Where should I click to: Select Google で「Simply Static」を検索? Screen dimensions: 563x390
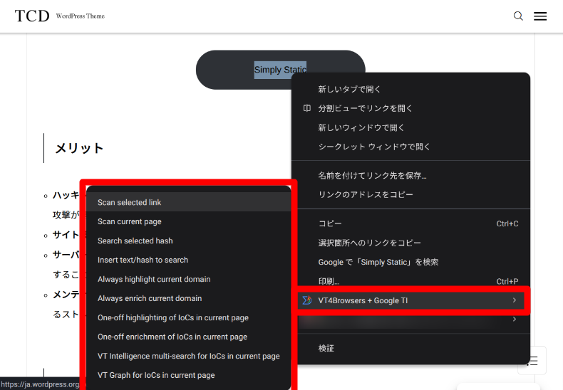click(x=410, y=262)
